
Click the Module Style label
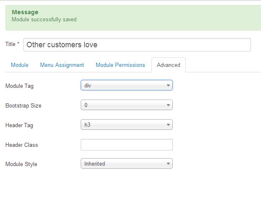click(x=21, y=164)
